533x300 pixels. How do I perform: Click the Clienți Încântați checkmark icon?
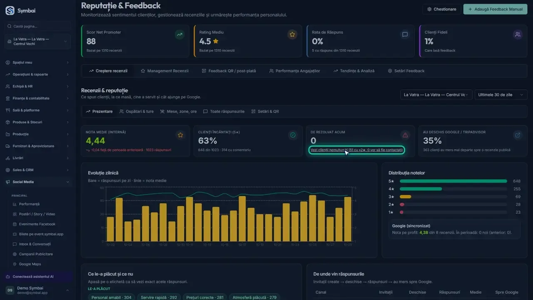pos(293,135)
